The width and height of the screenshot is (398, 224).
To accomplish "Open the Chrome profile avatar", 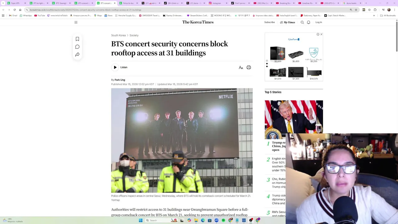I will click(389, 10).
